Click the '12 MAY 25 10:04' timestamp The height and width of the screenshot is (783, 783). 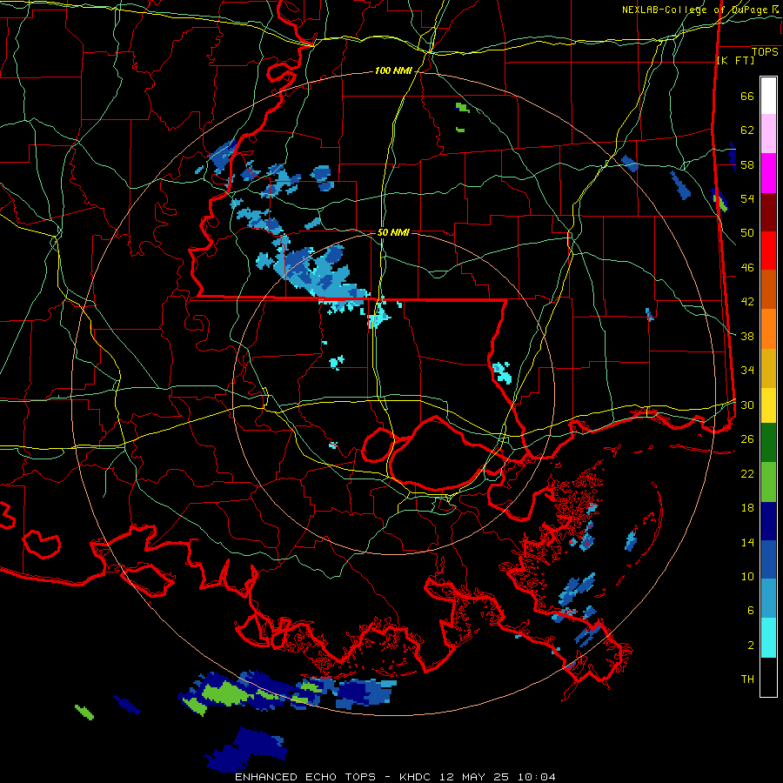498,777
